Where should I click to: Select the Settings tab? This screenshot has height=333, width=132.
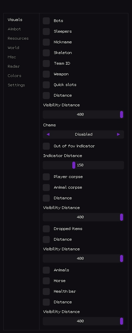[x=16, y=85]
